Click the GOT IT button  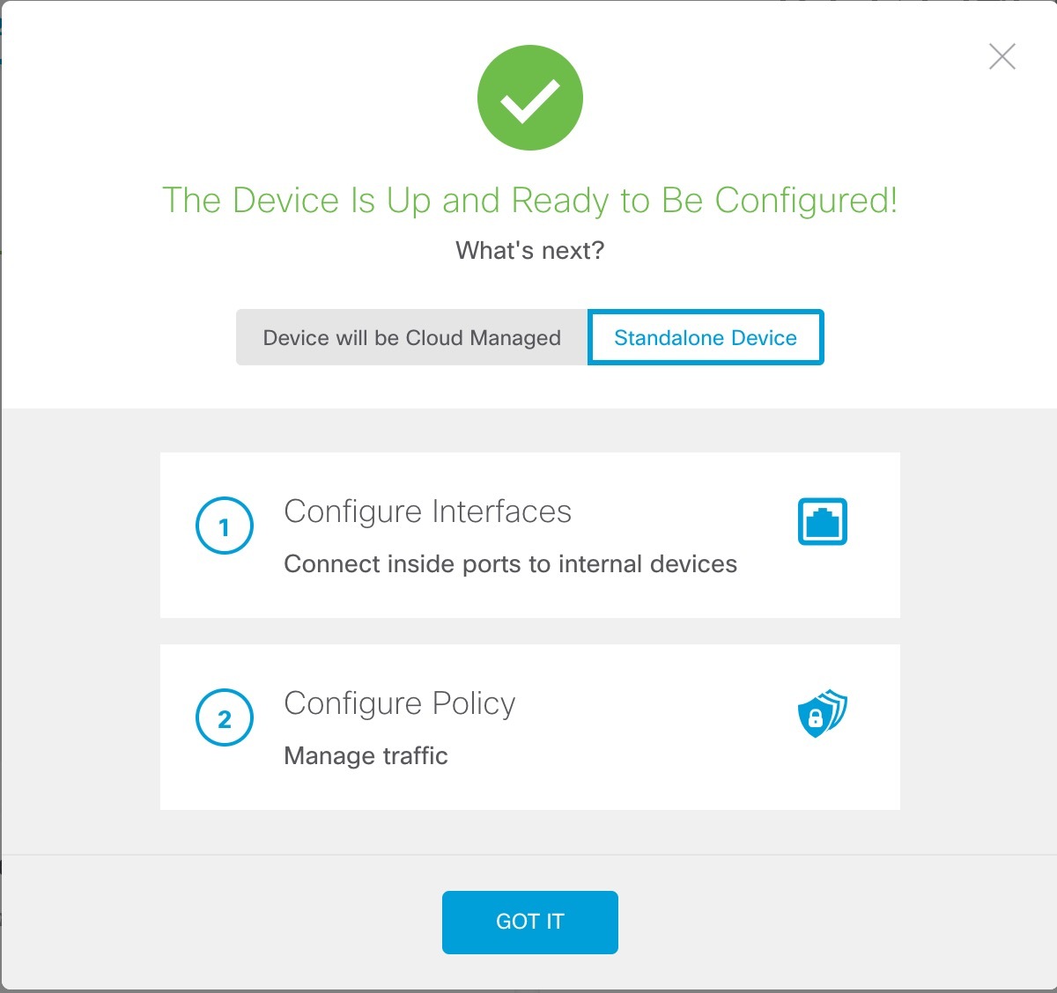point(529,922)
